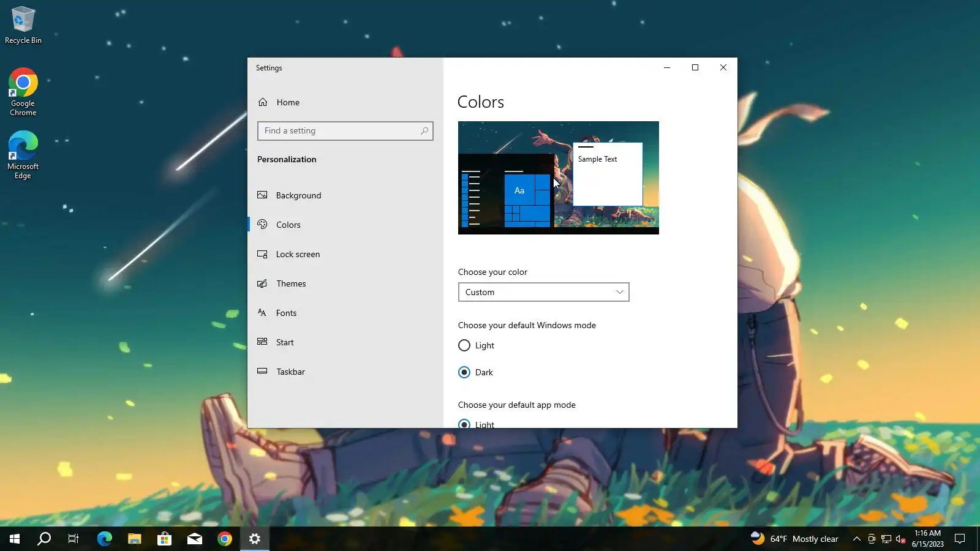
Task: Open the Background personalization page
Action: [x=345, y=195]
